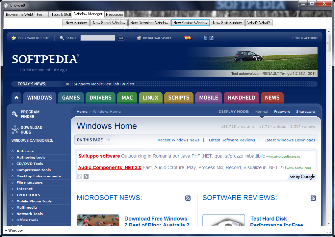Click the vertical scrollbar down arrow
This screenshot has height=237, width=335.
pos(329,223)
